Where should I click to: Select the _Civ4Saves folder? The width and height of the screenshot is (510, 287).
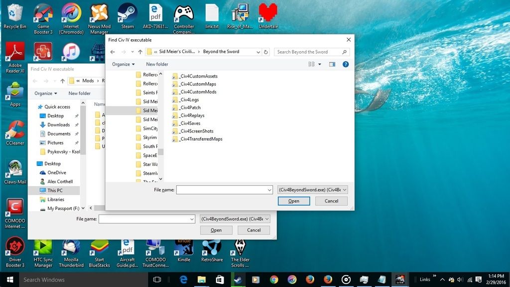pyautogui.click(x=186, y=123)
